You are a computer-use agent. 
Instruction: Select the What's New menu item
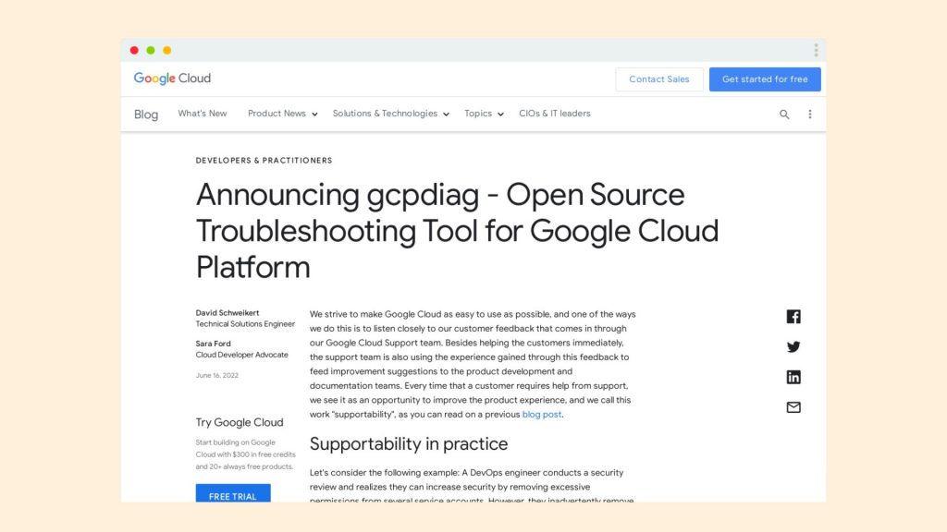(202, 114)
